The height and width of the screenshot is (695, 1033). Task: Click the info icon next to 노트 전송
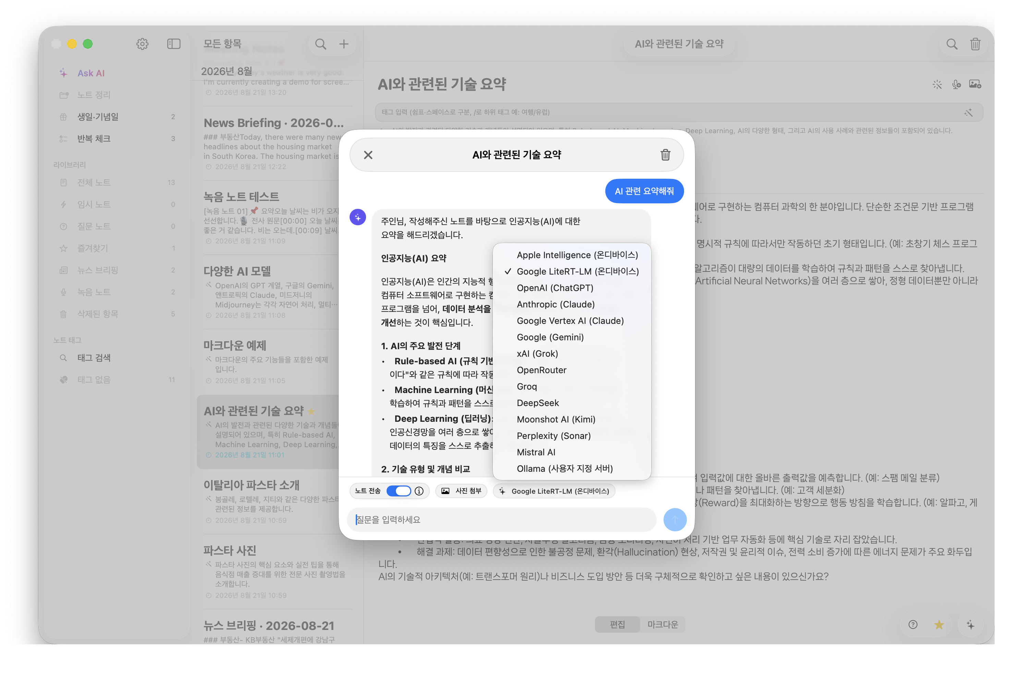[x=419, y=491]
